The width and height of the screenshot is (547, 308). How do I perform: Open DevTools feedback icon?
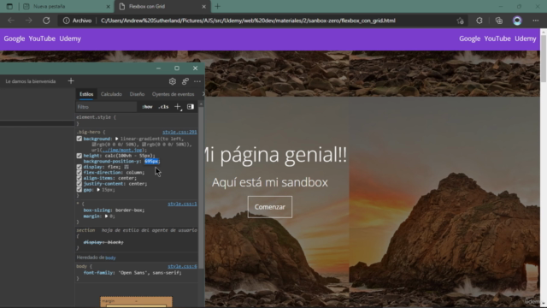point(185,81)
